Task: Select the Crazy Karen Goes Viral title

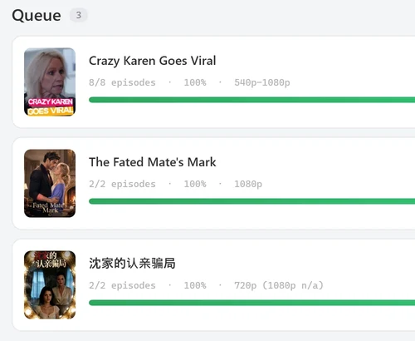Action: pyautogui.click(x=152, y=61)
